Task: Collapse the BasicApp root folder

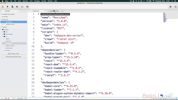Action: pyautogui.click(x=1, y=30)
